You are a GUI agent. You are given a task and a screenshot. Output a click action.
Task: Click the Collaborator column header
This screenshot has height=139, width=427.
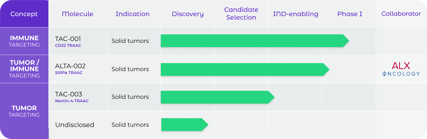(401, 14)
